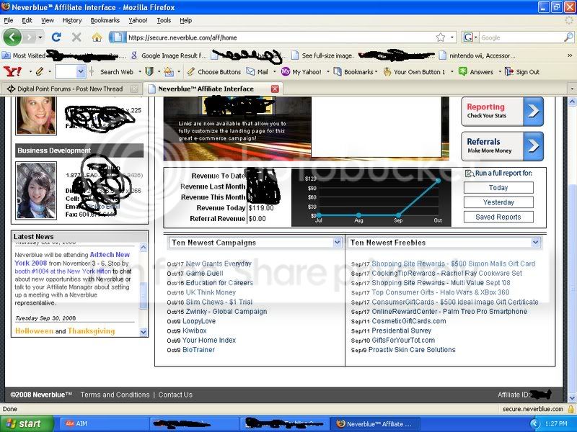Expand the Ten Newest Freebies dropdown

535,242
